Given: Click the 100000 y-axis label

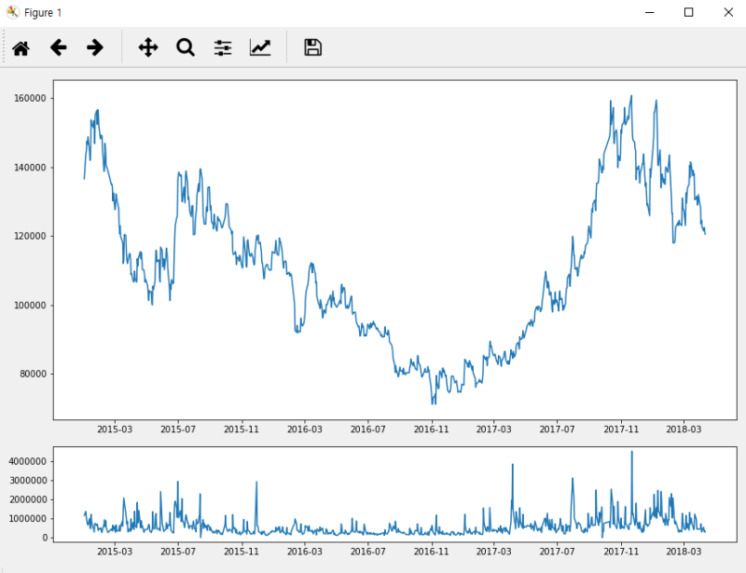Looking at the screenshot, I should (x=30, y=306).
